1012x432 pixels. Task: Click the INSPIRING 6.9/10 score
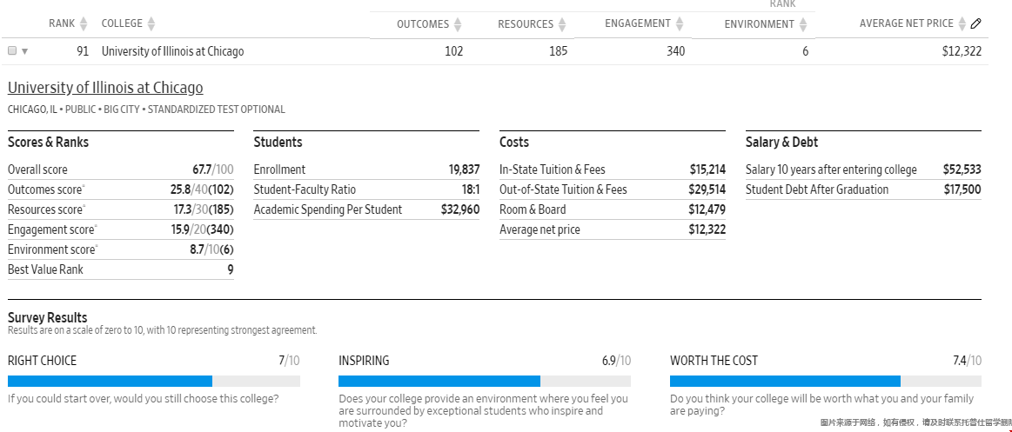(616, 361)
